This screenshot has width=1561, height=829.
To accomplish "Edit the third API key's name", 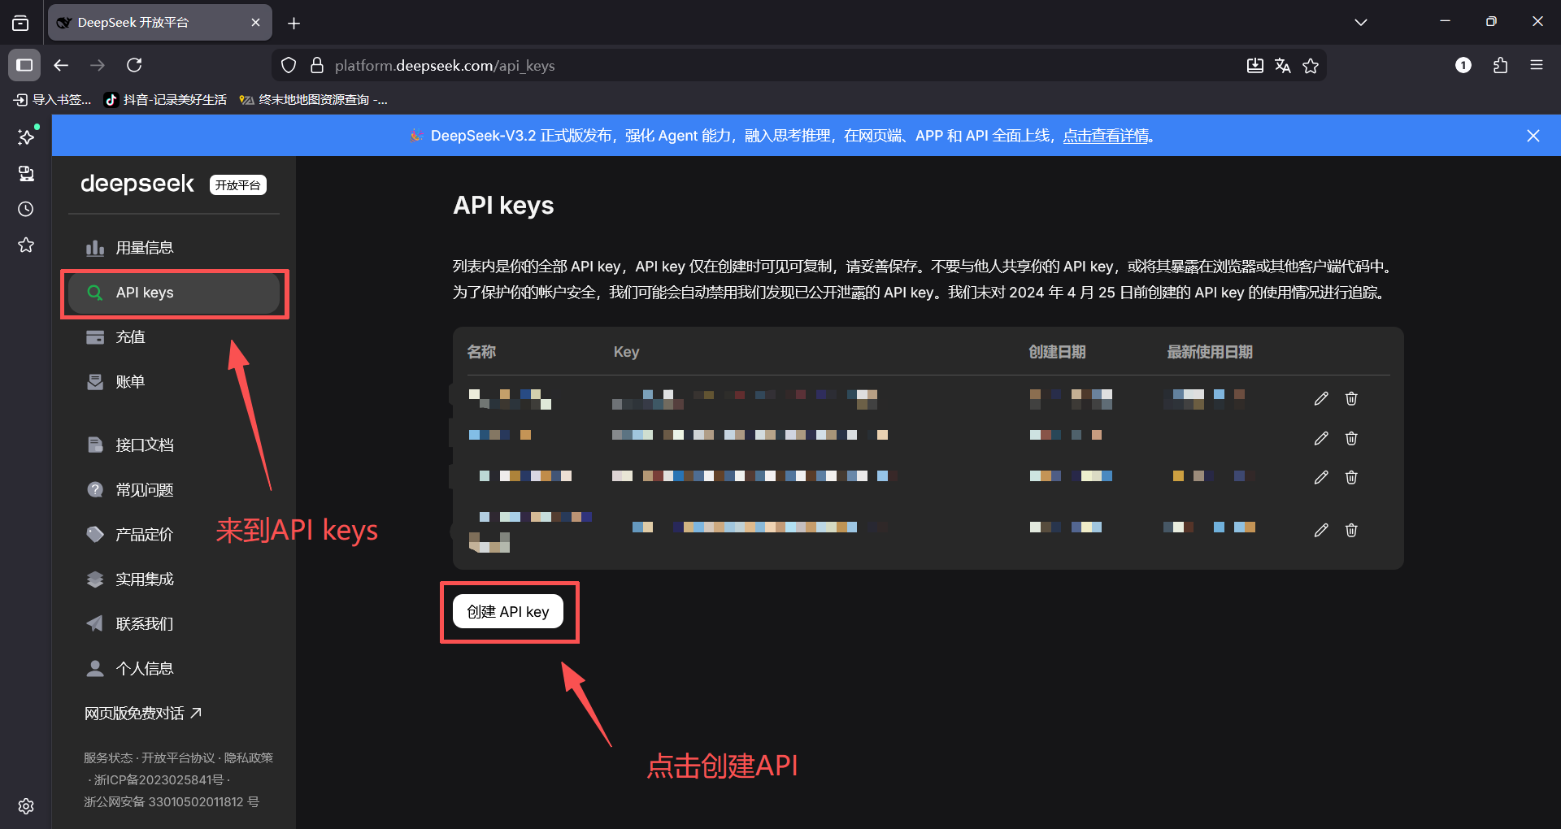I will [1321, 477].
